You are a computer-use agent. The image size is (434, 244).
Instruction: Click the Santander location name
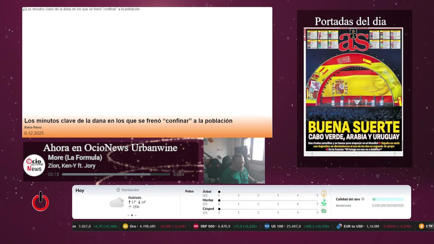click(131, 190)
